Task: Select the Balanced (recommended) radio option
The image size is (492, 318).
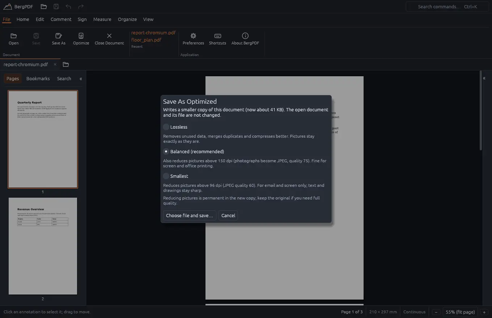Action: [x=166, y=151]
